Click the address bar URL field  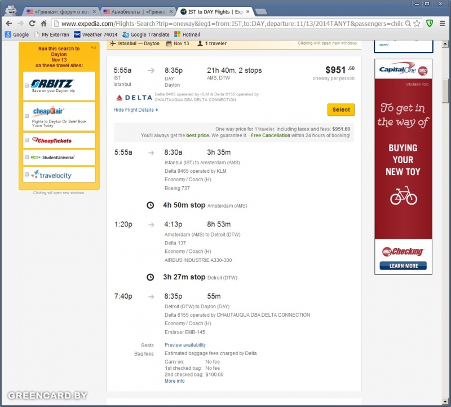232,24
